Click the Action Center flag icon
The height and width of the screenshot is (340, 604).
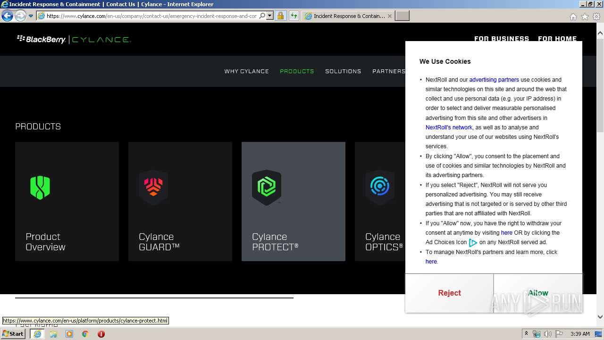(x=559, y=334)
